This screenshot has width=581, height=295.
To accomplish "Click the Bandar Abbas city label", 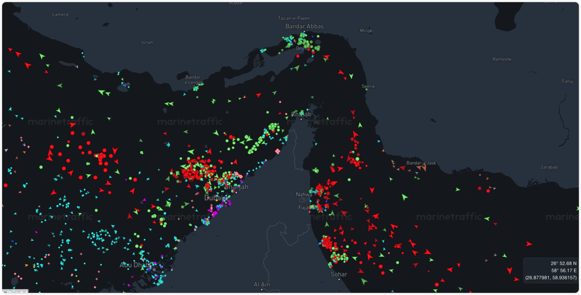I will [304, 26].
